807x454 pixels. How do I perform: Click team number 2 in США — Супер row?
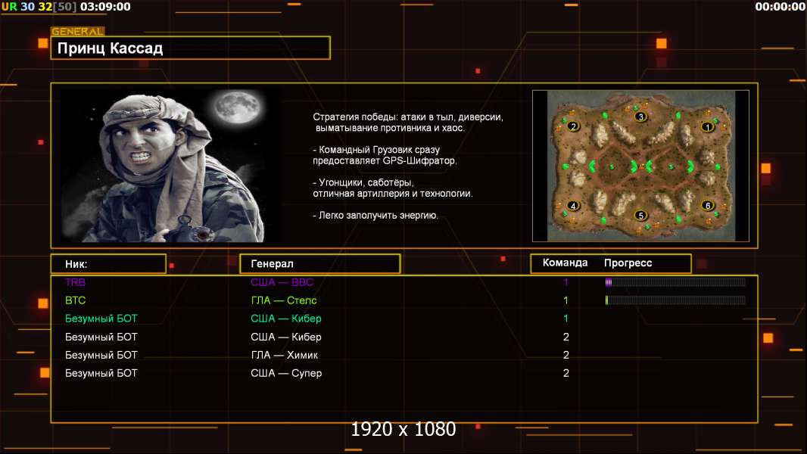click(566, 373)
